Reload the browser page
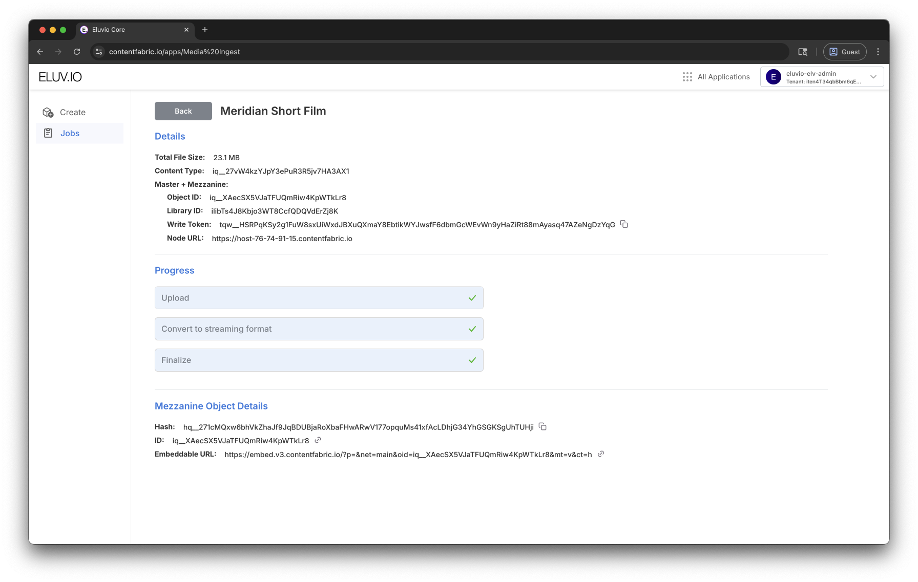This screenshot has height=582, width=918. (77, 52)
